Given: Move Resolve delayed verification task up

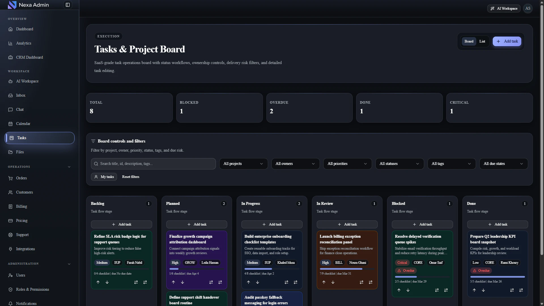Looking at the screenshot, I should (399, 290).
